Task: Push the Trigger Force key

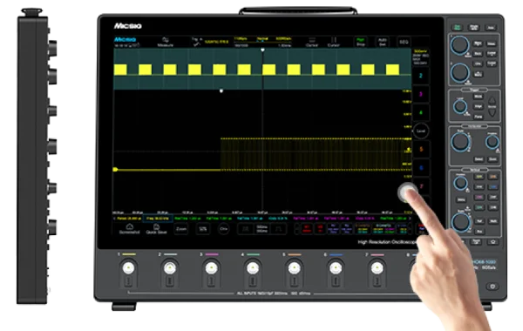Action: [479, 117]
